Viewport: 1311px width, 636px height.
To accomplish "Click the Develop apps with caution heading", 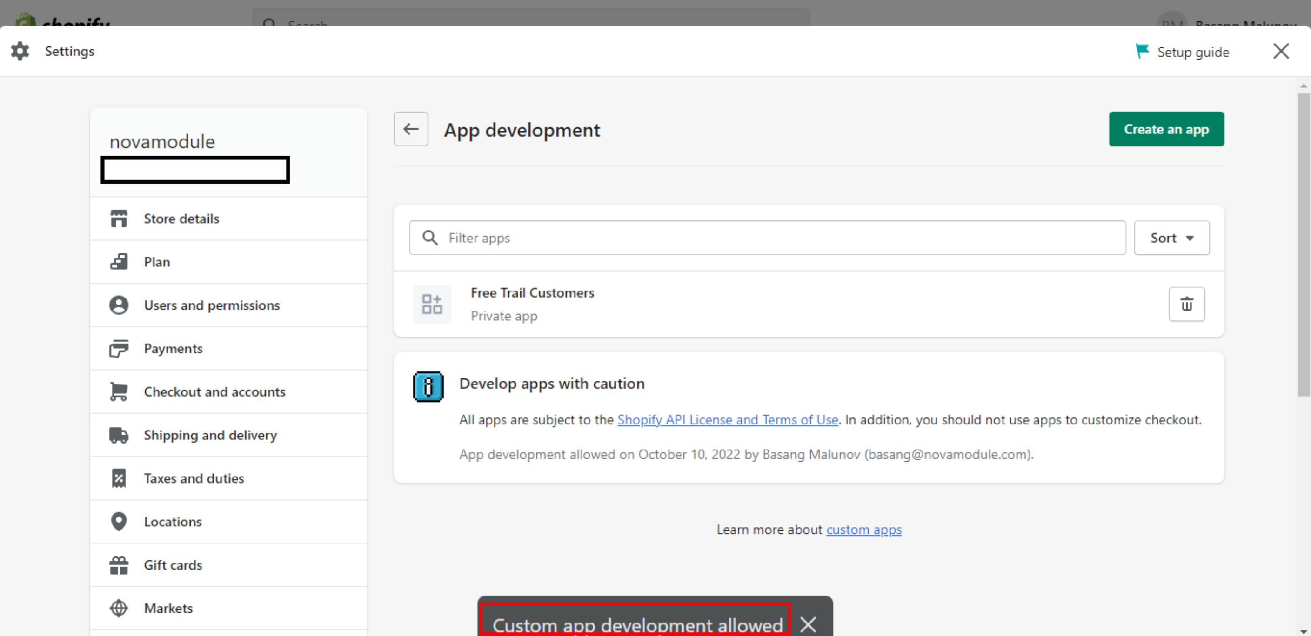I will 552,384.
